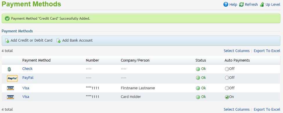Click the blue Help question mark icon
The height and width of the screenshot is (113, 283).
click(x=226, y=5)
